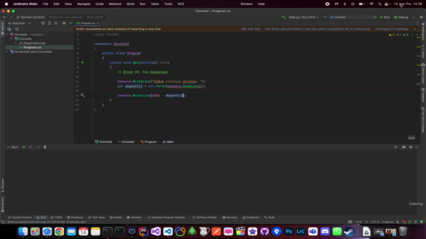
Task: Click Select Opened File locate icon
Action: click(43, 23)
